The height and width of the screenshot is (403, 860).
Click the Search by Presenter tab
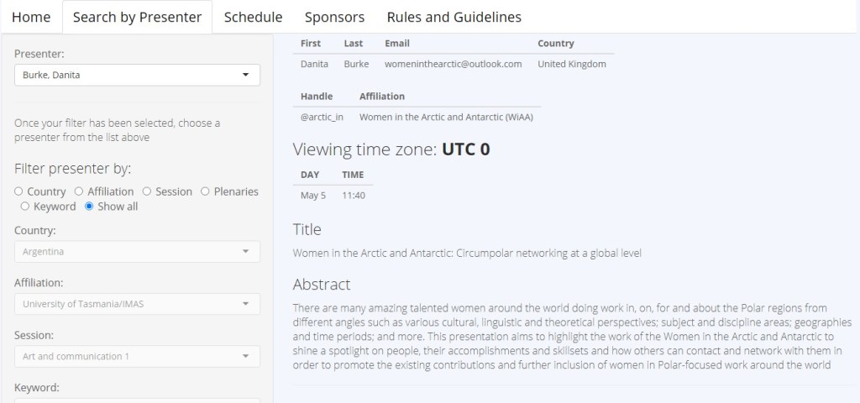(137, 17)
